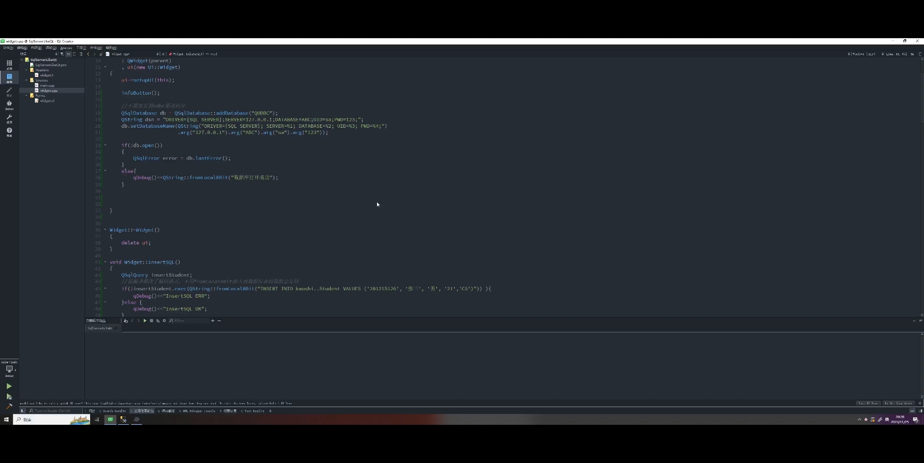Image resolution: width=924 pixels, height=463 pixels.
Task: Collapse the Headers folder in project tree
Action: coord(26,70)
